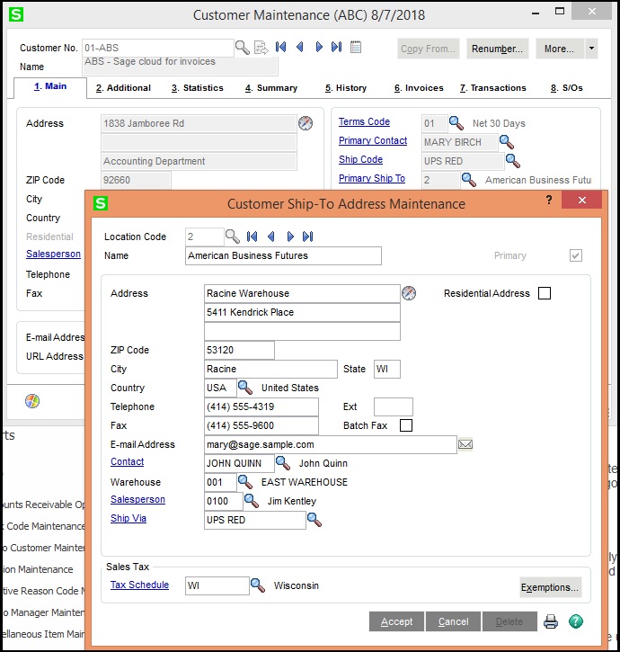Open Location Code lookup magnifier
The height and width of the screenshot is (652, 620).
(233, 237)
